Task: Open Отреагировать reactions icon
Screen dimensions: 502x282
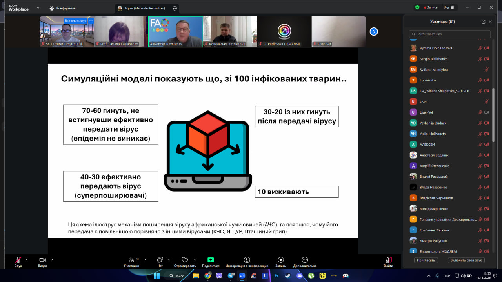Action: coord(185,260)
